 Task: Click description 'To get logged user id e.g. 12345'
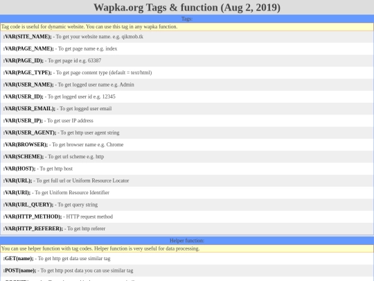point(81,96)
